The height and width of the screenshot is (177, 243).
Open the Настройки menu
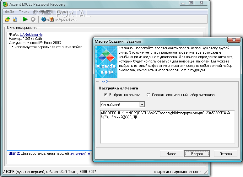(43, 12)
